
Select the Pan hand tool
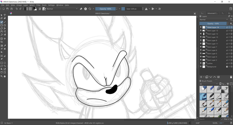pos(5,76)
